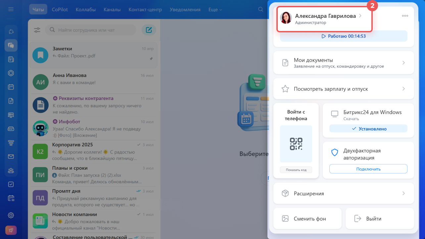Click the QR code image
This screenshot has height=239, width=425.
point(296,144)
